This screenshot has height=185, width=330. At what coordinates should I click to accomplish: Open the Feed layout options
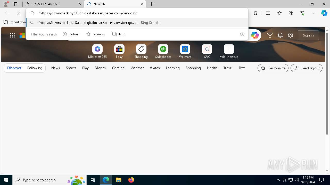[x=307, y=68]
